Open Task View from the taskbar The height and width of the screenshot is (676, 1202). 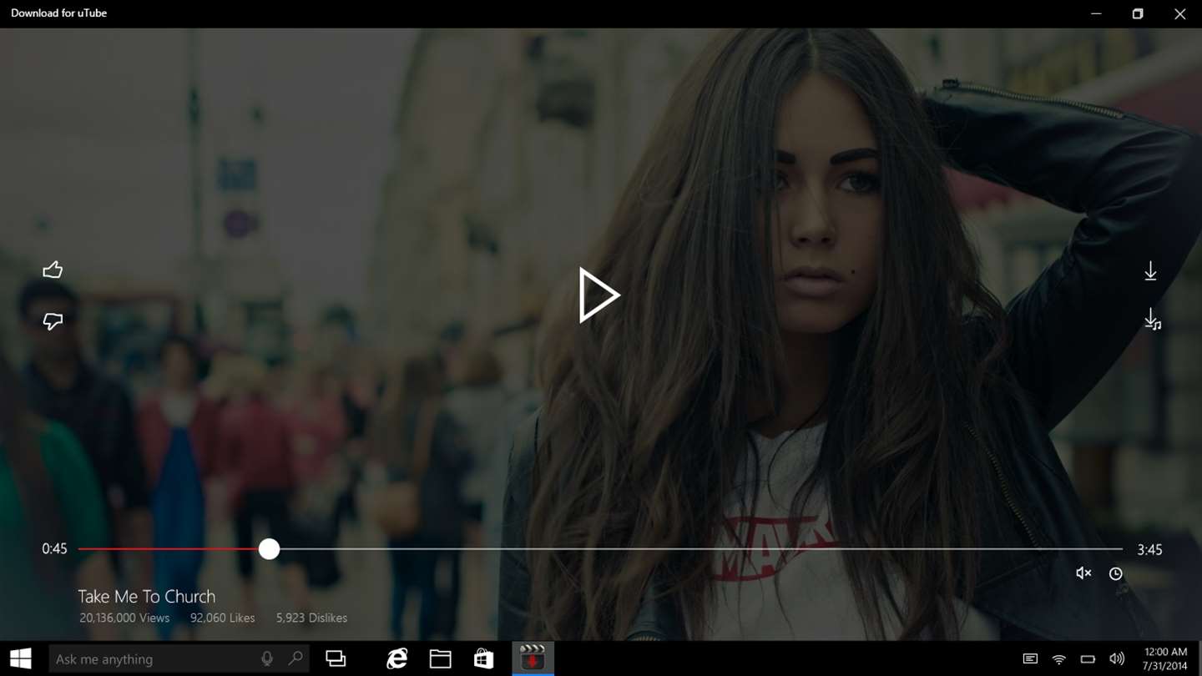click(x=336, y=658)
